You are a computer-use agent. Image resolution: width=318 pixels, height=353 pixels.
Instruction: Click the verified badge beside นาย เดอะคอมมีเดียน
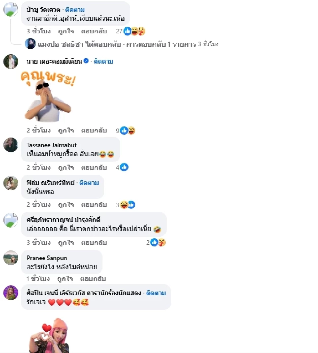pyautogui.click(x=86, y=61)
